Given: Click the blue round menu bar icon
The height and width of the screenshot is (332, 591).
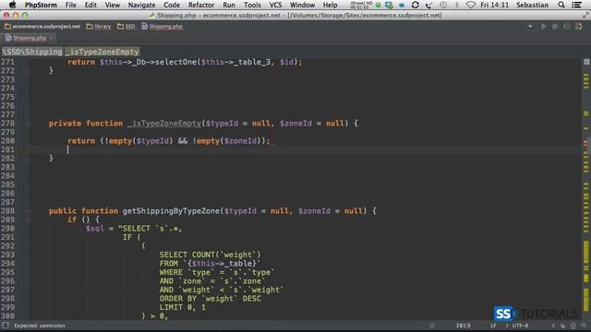Looking at the screenshot, I should coord(402,5).
